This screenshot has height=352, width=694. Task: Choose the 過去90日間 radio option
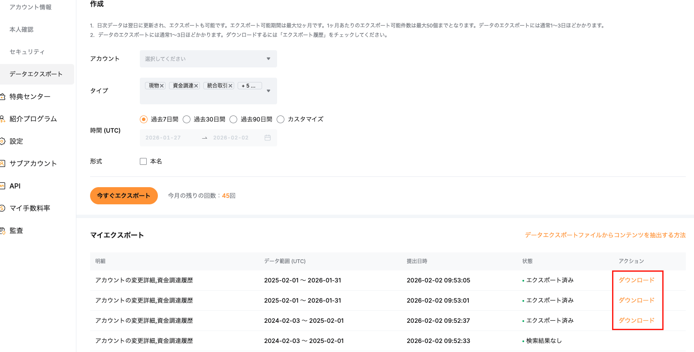coord(233,119)
